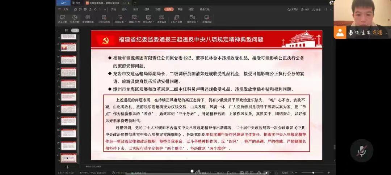Select slide 24 thumbnail
Image resolution: width=391 pixels, height=175 pixels.
[x=68, y=121]
